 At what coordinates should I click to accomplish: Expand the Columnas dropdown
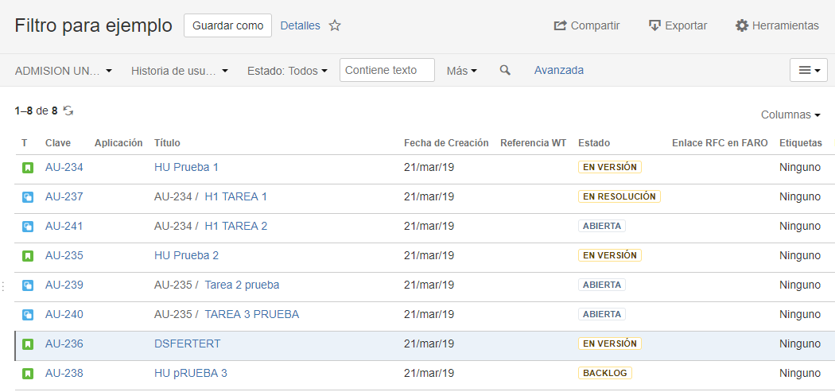point(790,114)
